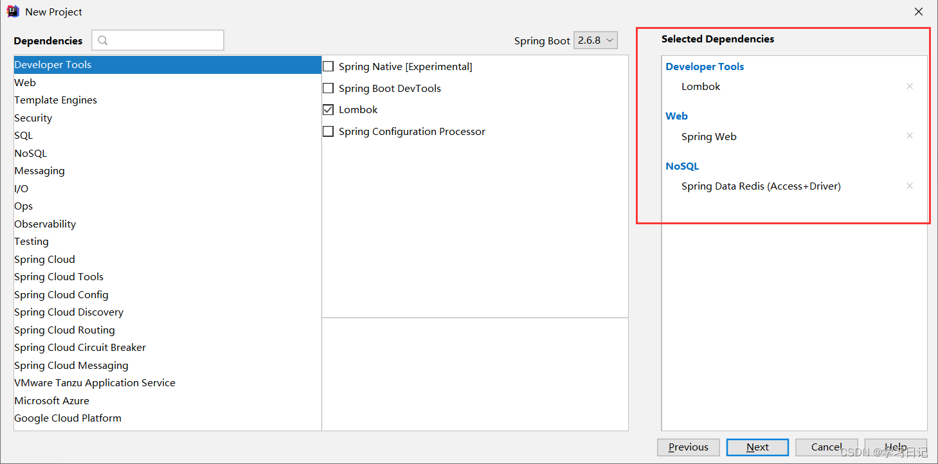Click the Previous button
938x464 pixels.
coord(689,447)
